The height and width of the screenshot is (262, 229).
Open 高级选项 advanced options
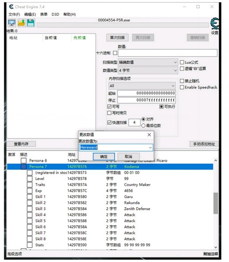click(x=15, y=254)
